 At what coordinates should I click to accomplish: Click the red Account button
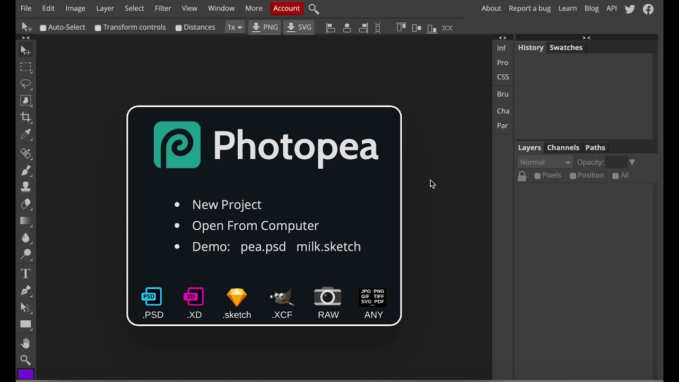point(286,8)
